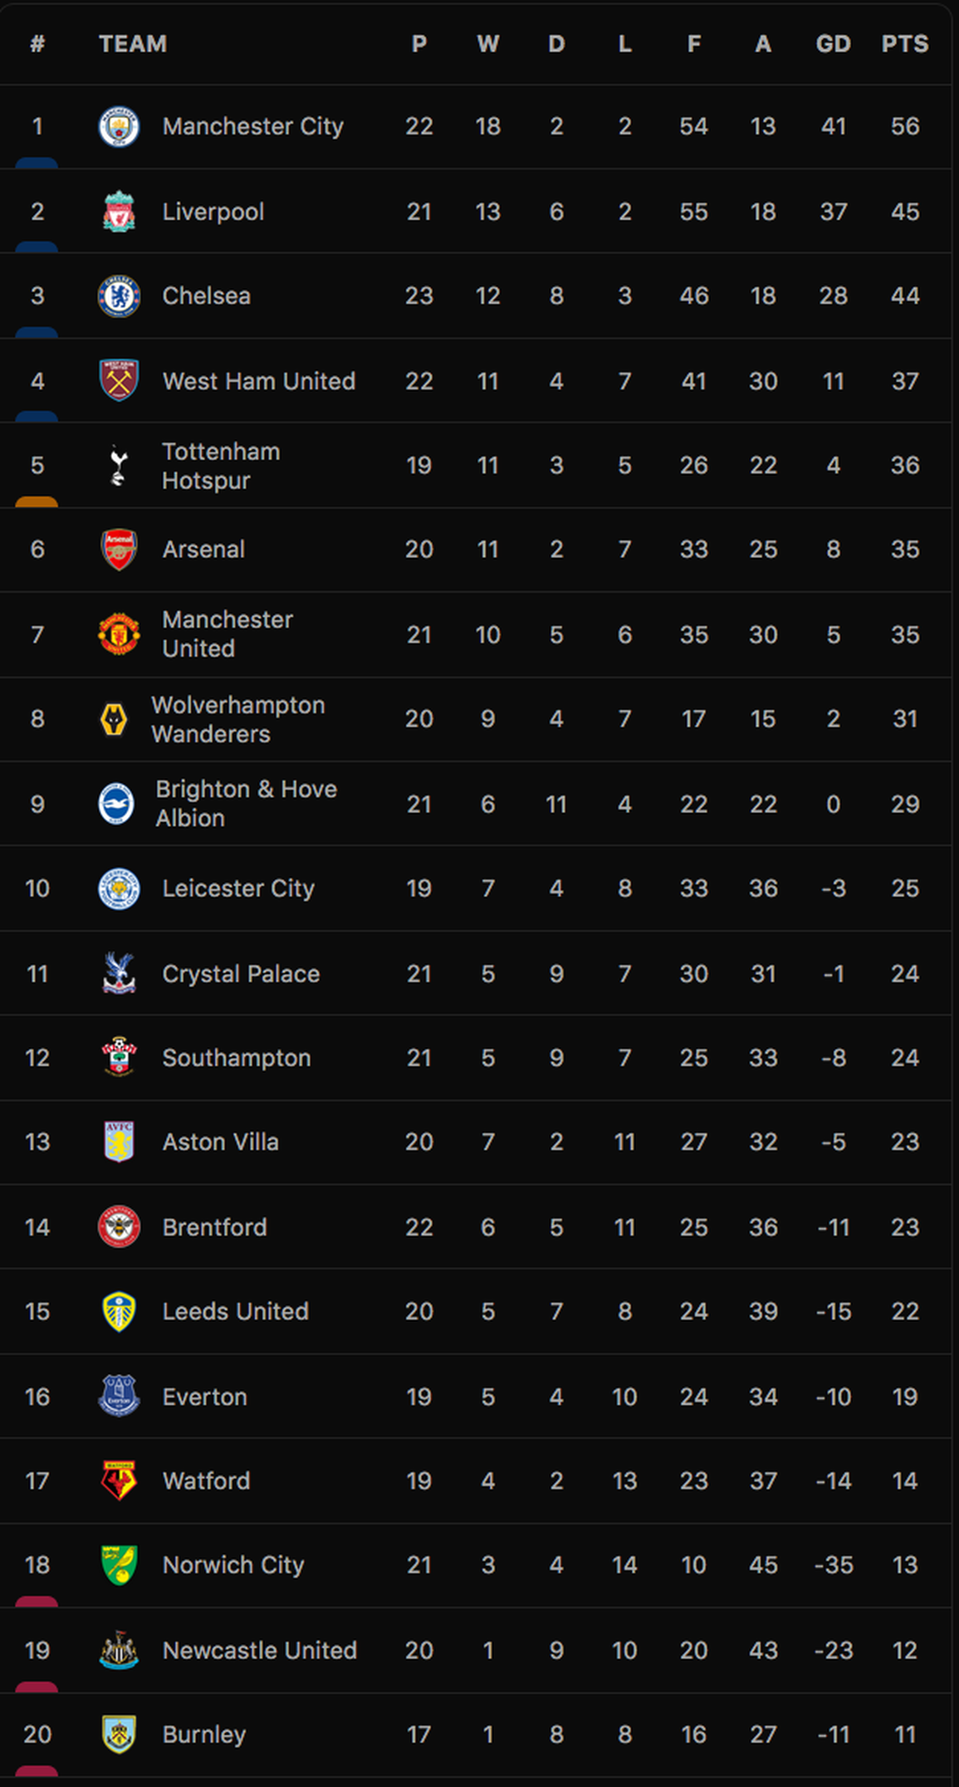This screenshot has width=959, height=1787.
Task: Open the Leicester City team link
Action: pyautogui.click(x=238, y=889)
